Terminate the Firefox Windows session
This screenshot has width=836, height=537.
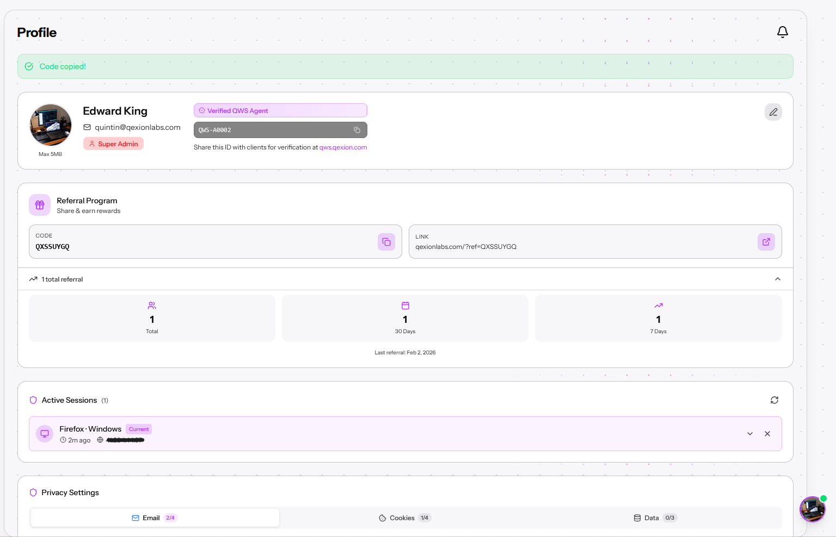coord(767,434)
